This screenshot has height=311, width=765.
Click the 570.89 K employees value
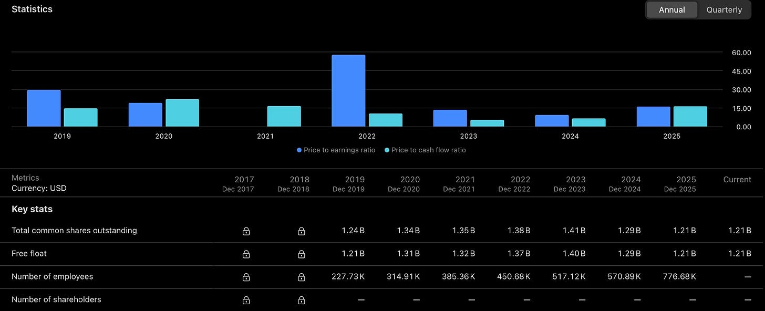624,277
